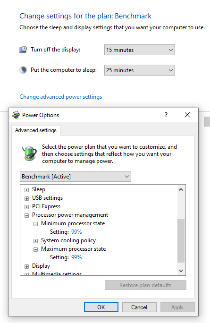Click the settings list scroll down arrow
The image size is (210, 323).
coord(181,271)
